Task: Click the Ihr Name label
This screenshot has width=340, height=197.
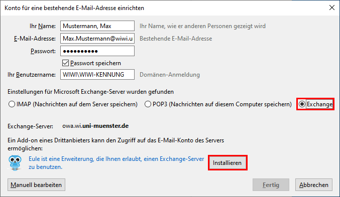Action: point(43,26)
